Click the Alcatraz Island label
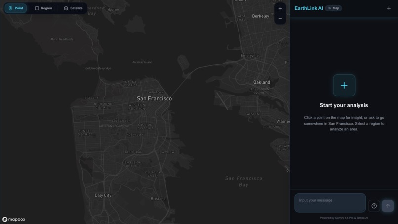The image size is (398, 224). click(x=142, y=62)
